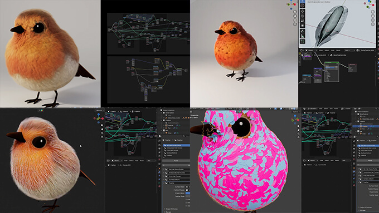Click the blue Project Blend slider
This screenshot has width=379, height=213.
point(188,193)
